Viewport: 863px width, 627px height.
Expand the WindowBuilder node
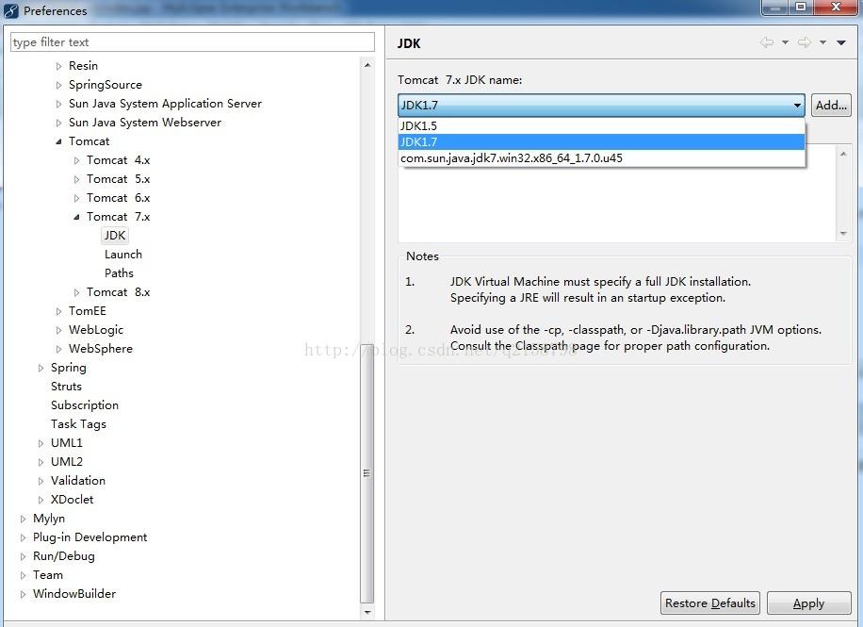[23, 595]
